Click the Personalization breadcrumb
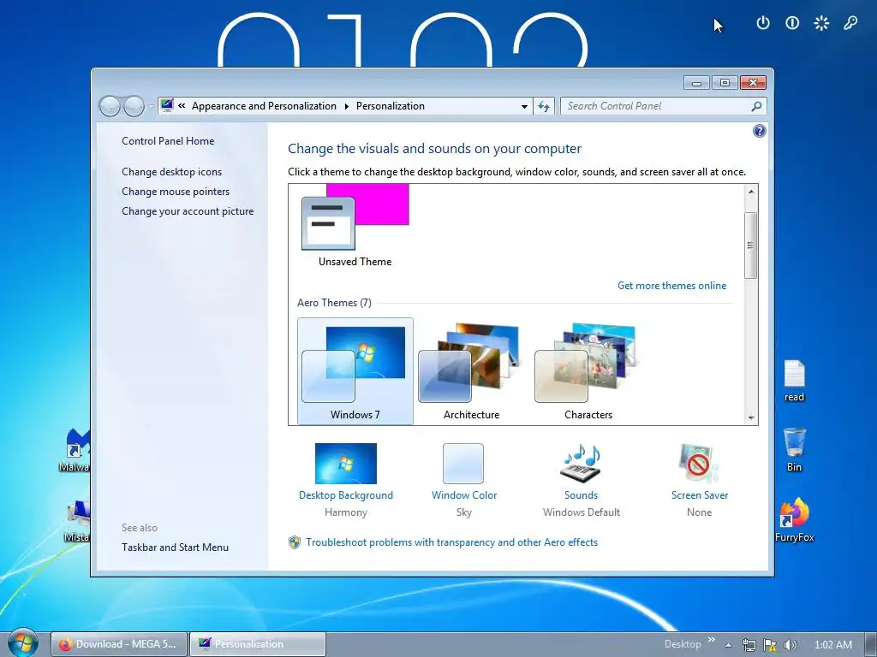The height and width of the screenshot is (657, 877). click(x=391, y=106)
